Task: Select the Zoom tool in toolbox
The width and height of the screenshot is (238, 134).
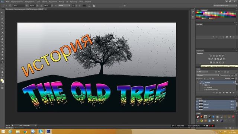Action: click(x=2, y=75)
